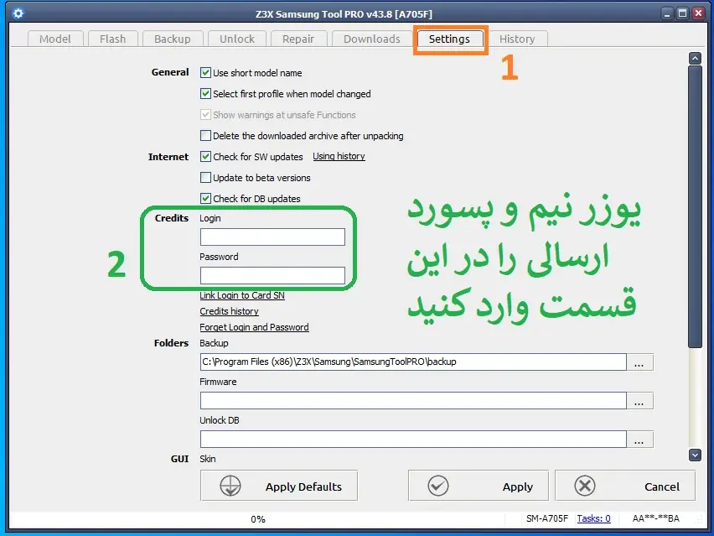Click the Apply Defaults button
Image resolution: width=714 pixels, height=536 pixels.
[279, 486]
